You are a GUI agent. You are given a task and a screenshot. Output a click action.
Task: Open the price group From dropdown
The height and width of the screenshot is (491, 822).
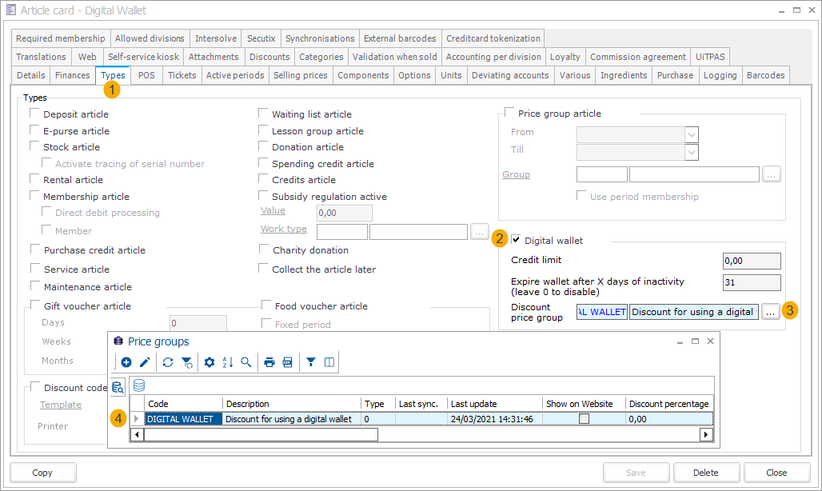(x=692, y=134)
